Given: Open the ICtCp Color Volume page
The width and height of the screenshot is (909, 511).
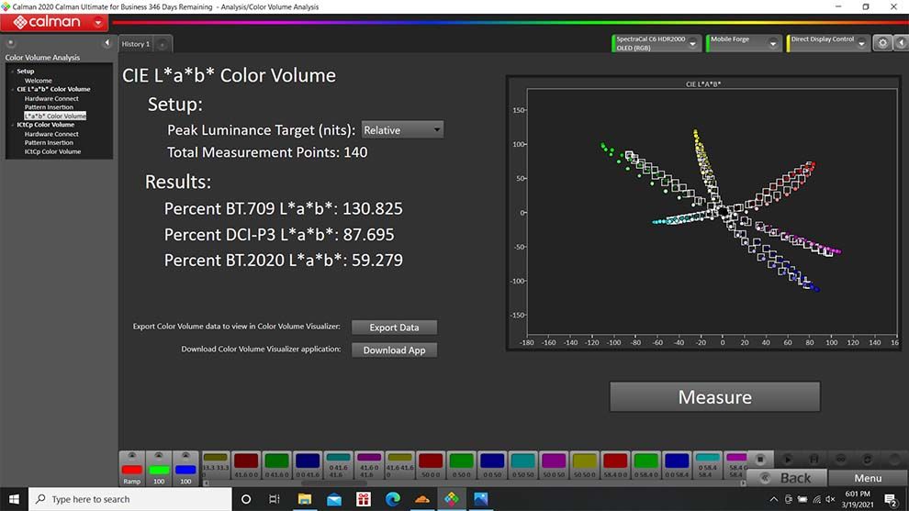Looking at the screenshot, I should 52,151.
